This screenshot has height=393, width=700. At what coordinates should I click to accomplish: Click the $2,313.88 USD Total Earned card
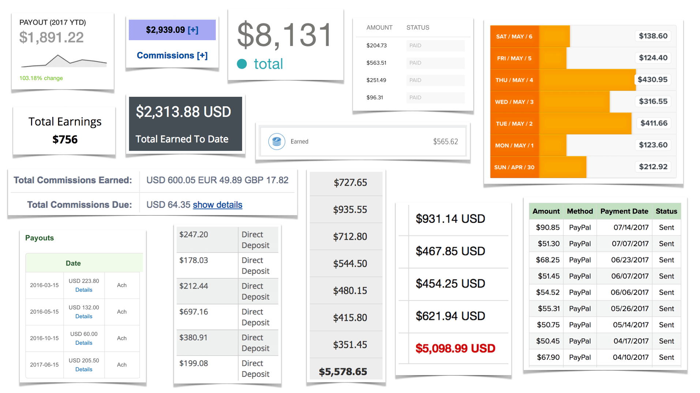[x=185, y=124]
